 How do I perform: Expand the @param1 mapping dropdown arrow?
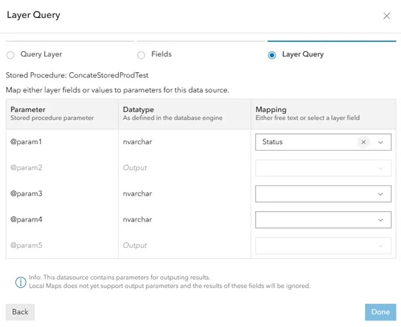click(x=380, y=142)
